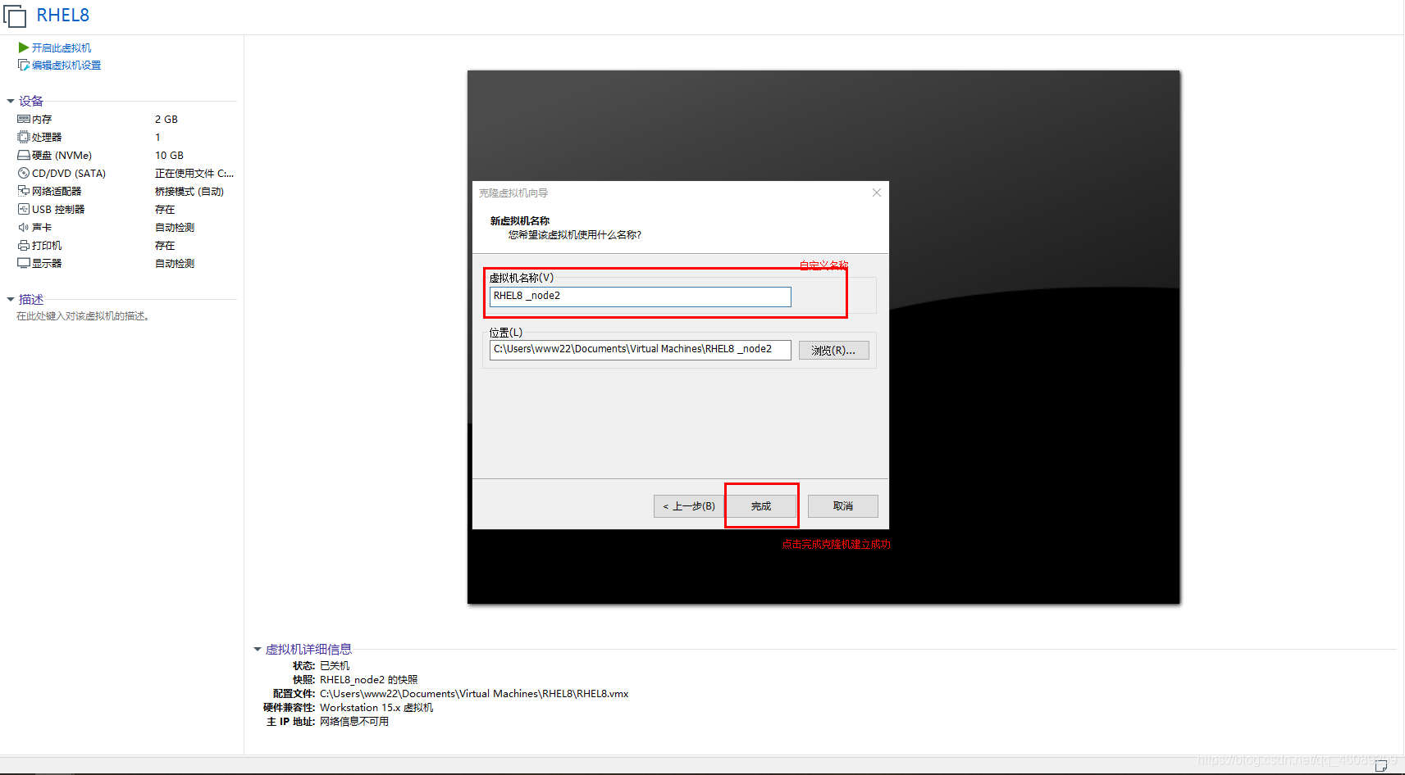This screenshot has height=775, width=1405.
Task: Click the 2 GB memory value
Action: (x=167, y=119)
